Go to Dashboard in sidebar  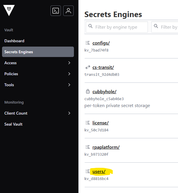(14, 41)
